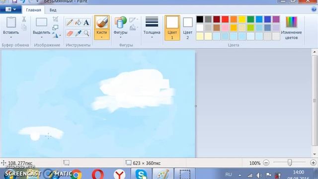Click the zoom in plus button
318x179 pixels.
point(313,163)
